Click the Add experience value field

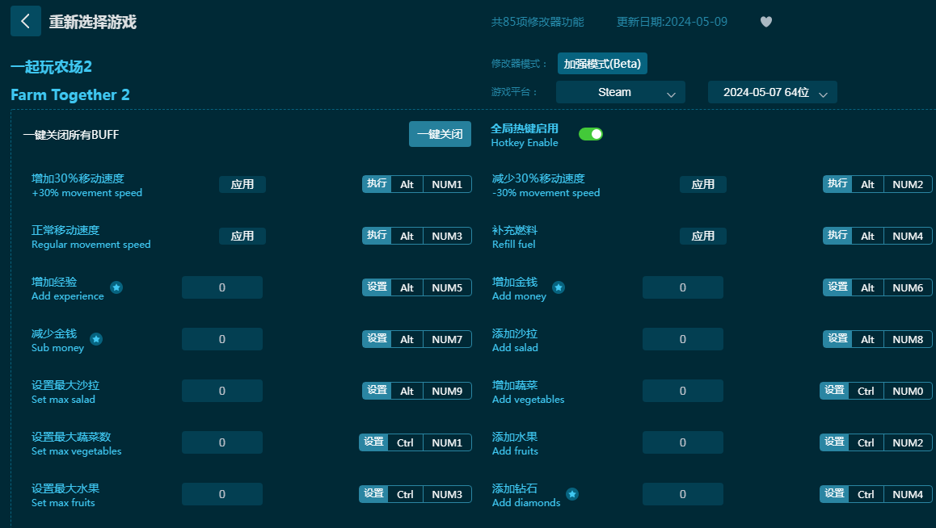click(x=222, y=287)
